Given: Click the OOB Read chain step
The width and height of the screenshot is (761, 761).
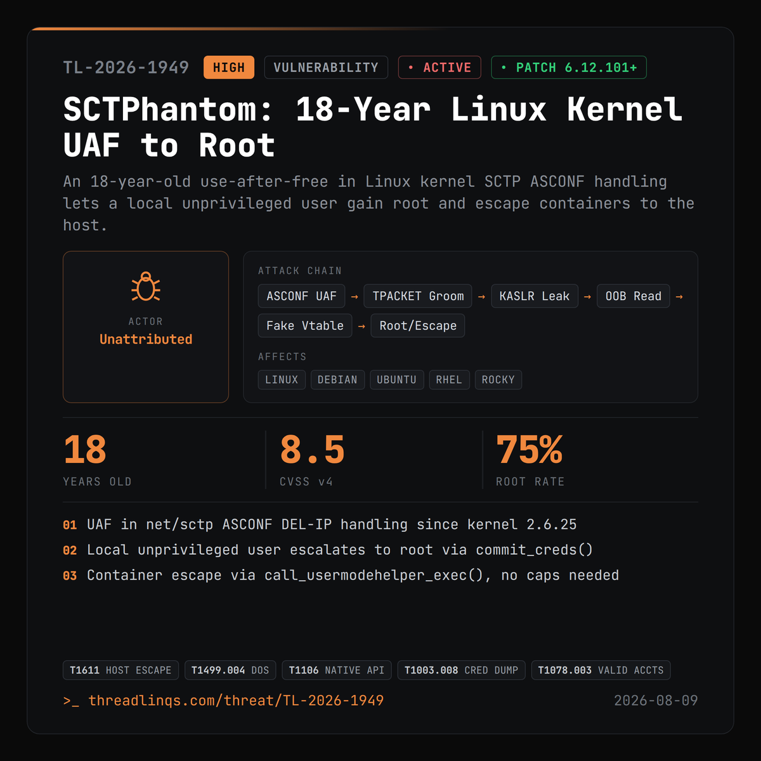Looking at the screenshot, I should (634, 296).
